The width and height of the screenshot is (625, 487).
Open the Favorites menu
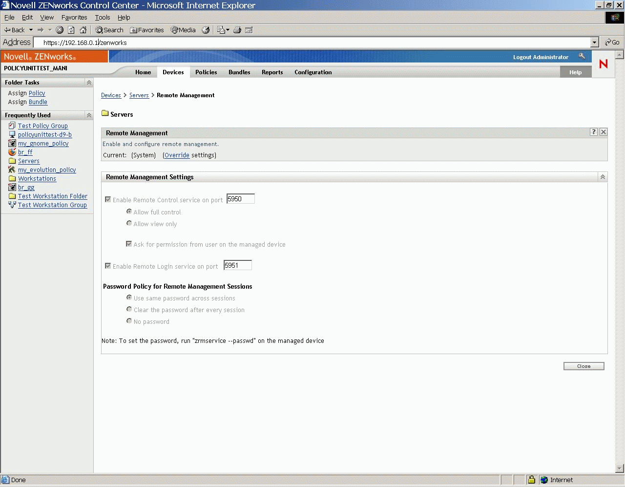(x=74, y=17)
